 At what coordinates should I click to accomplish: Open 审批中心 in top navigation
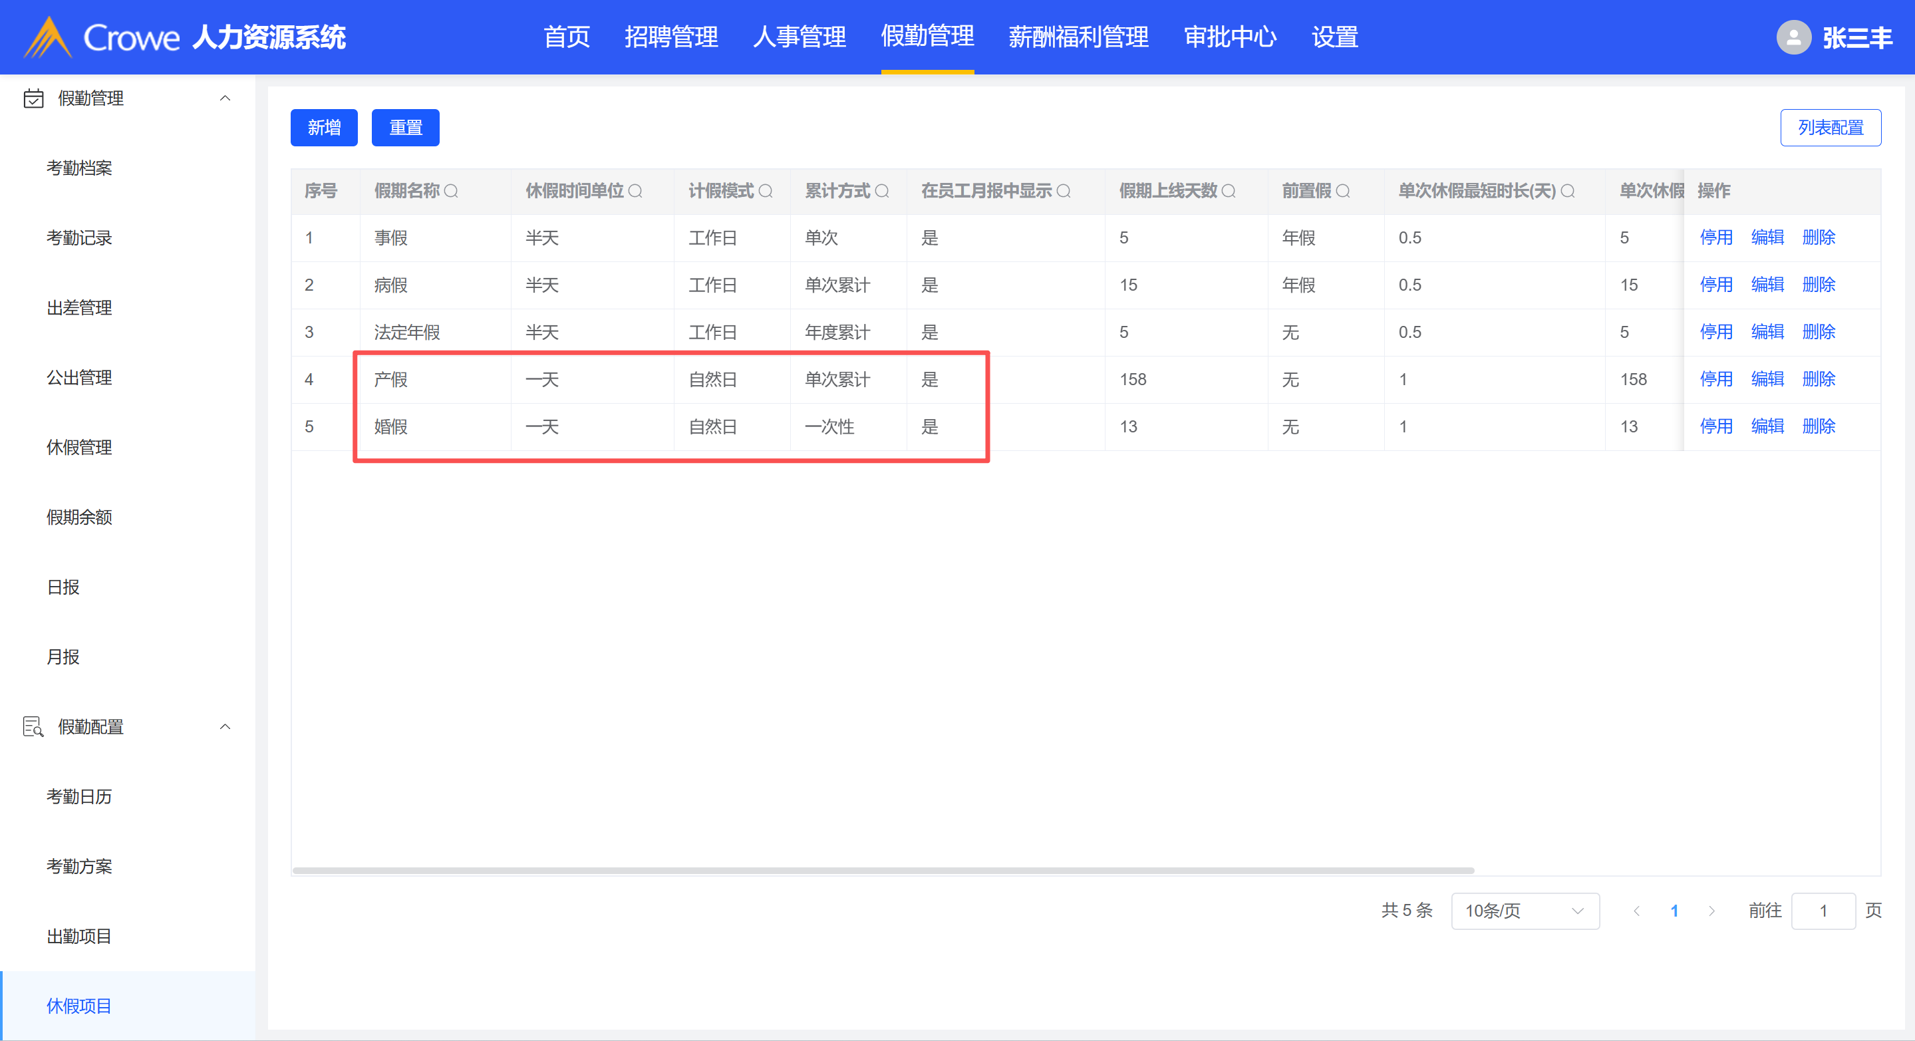coord(1230,37)
